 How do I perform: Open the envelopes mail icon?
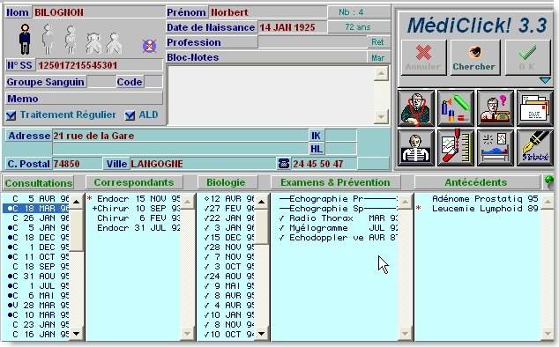[x=535, y=108]
